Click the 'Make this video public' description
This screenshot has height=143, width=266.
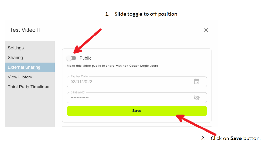(x=112, y=66)
